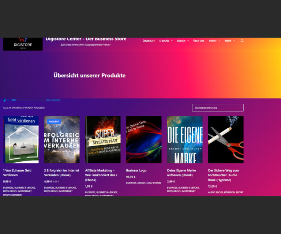This screenshot has height=234, width=281.
Task: Click the B2B Shop tagline text
Action: click(x=86, y=45)
